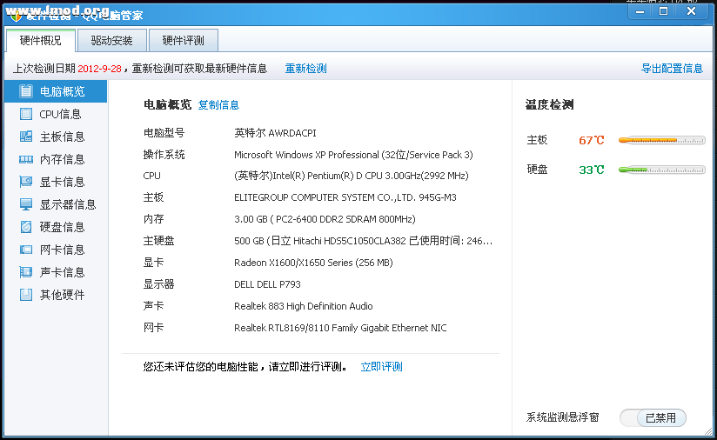Open 其他硬件 in the sidebar
The width and height of the screenshot is (717, 440).
coord(56,295)
